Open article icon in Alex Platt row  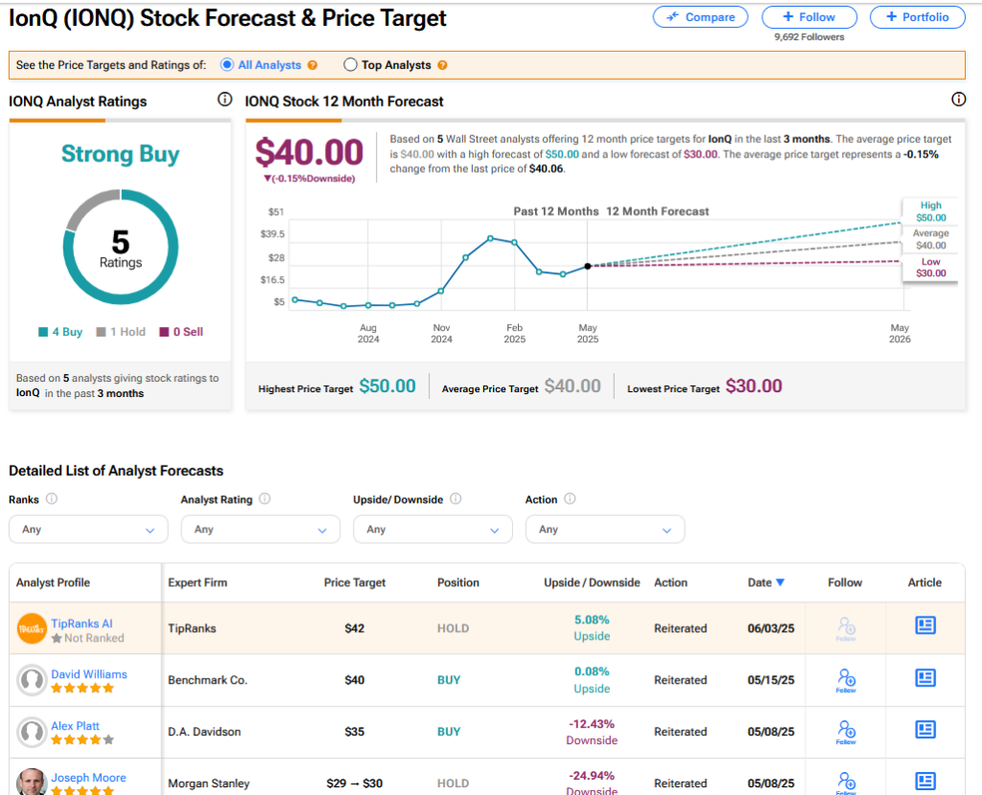[925, 729]
